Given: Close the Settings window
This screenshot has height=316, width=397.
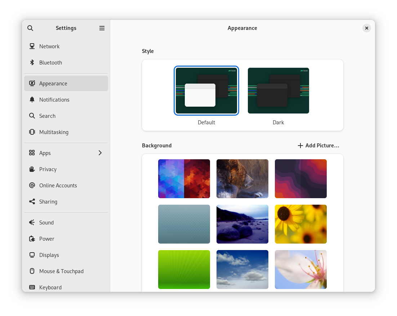Looking at the screenshot, I should pyautogui.click(x=366, y=28).
